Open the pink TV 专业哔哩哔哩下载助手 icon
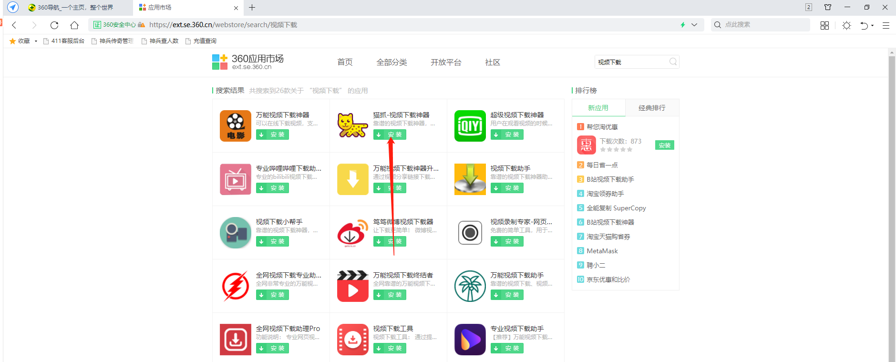The height and width of the screenshot is (362, 896). click(236, 179)
